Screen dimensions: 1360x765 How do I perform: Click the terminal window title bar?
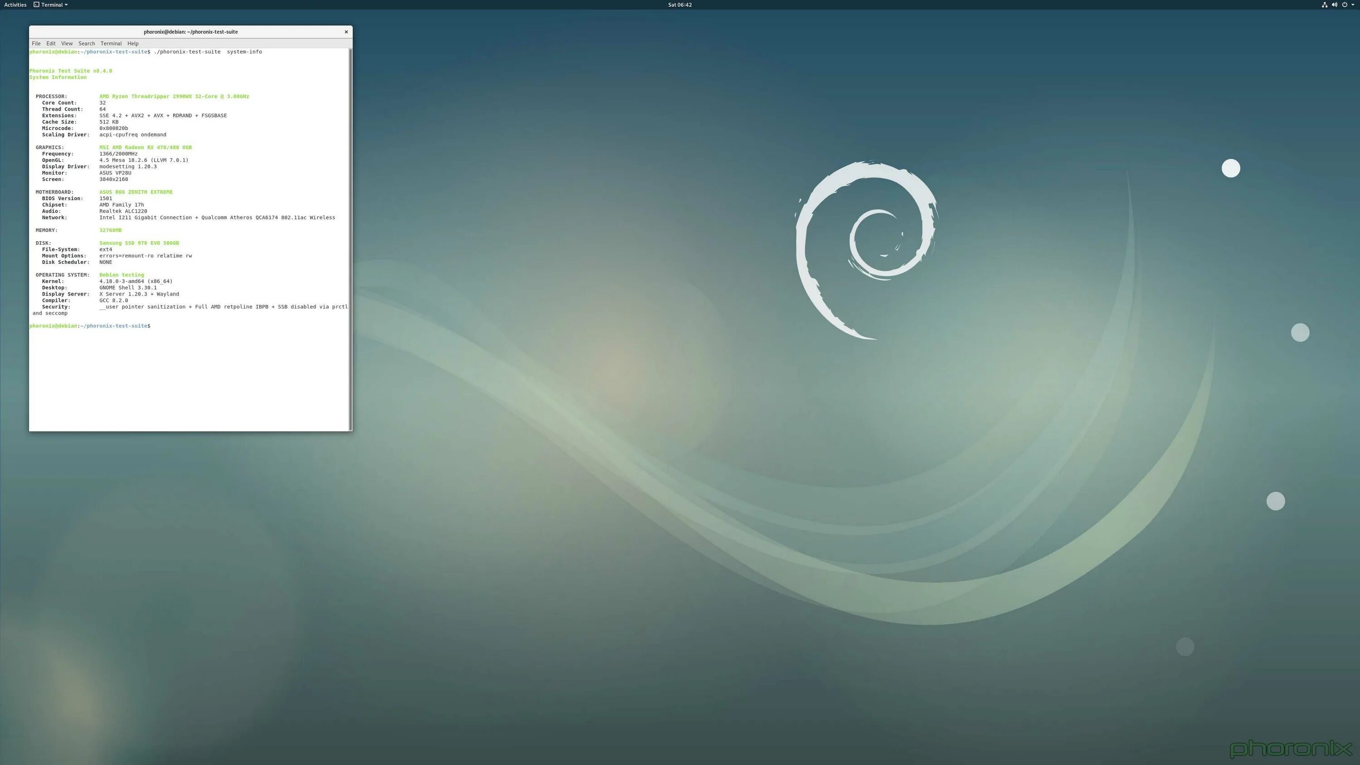click(190, 32)
